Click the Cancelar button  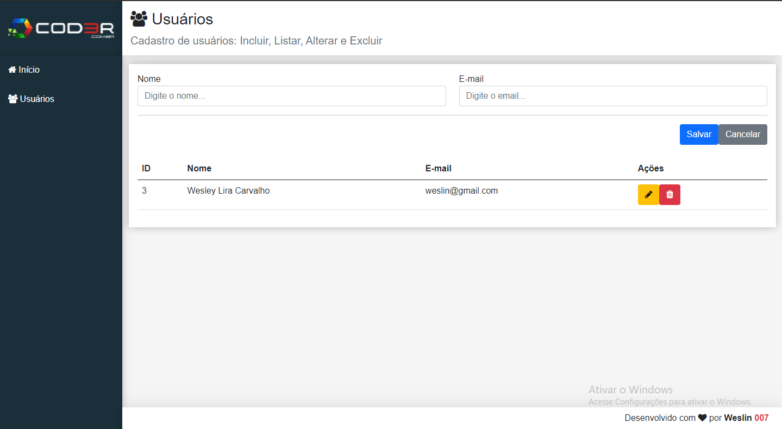[743, 135]
